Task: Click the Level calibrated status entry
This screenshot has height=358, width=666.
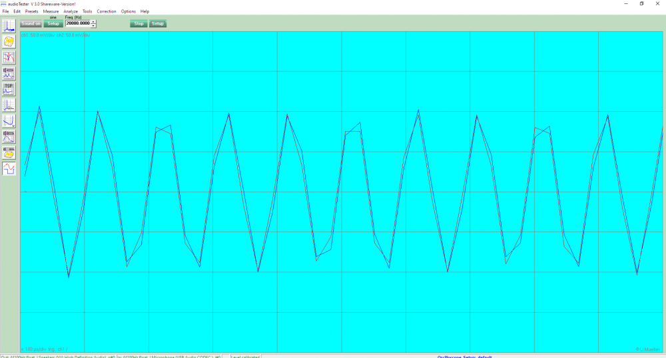Action: [246, 356]
